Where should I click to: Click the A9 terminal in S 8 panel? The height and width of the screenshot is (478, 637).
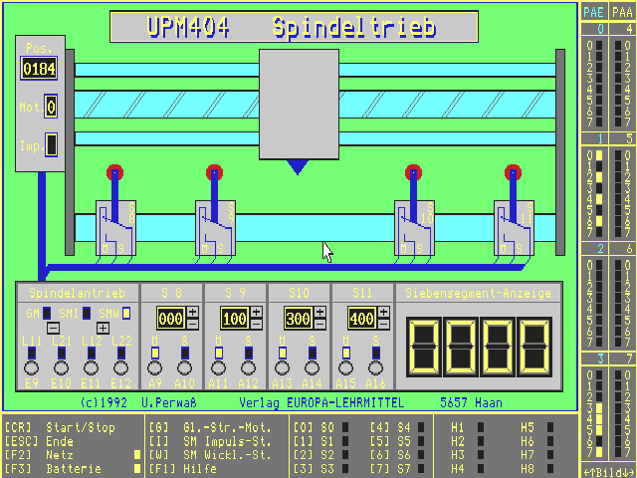(154, 367)
